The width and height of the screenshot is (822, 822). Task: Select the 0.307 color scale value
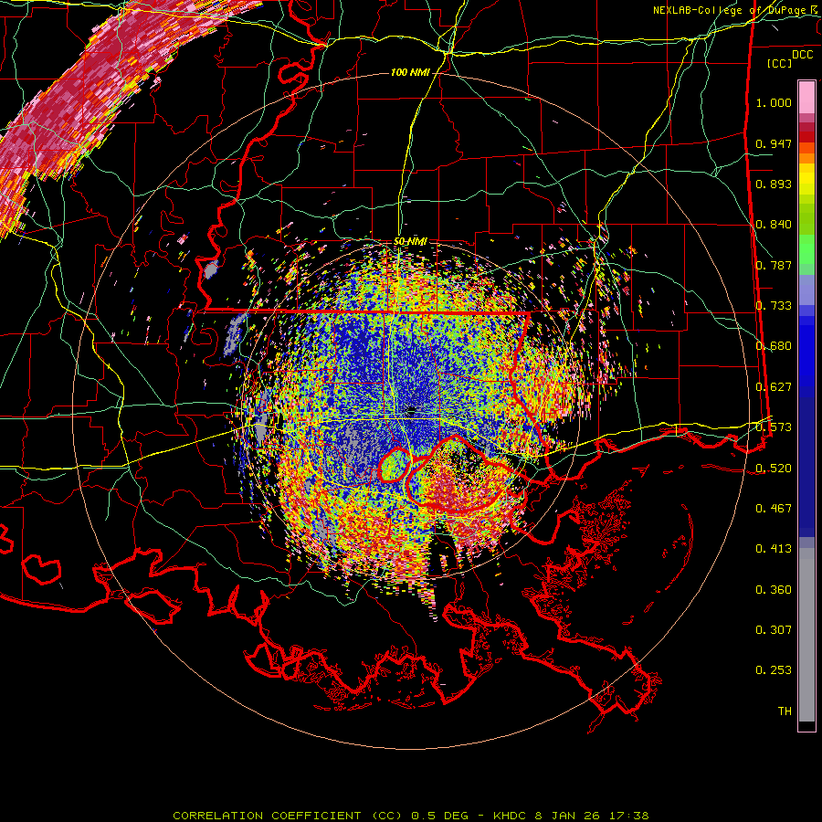point(774,630)
